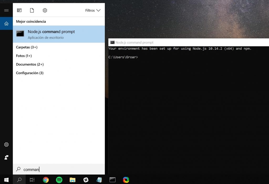
Task: Open the blue notebook app in taskbar
Action: click(x=99, y=180)
